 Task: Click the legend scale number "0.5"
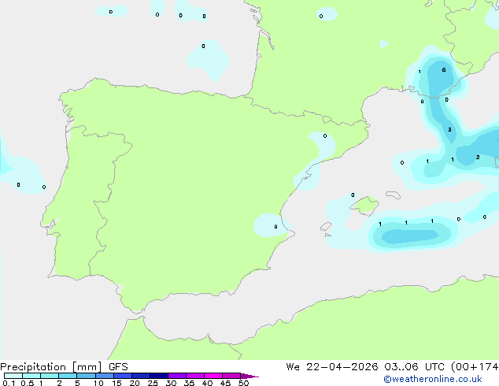[x=28, y=383]
